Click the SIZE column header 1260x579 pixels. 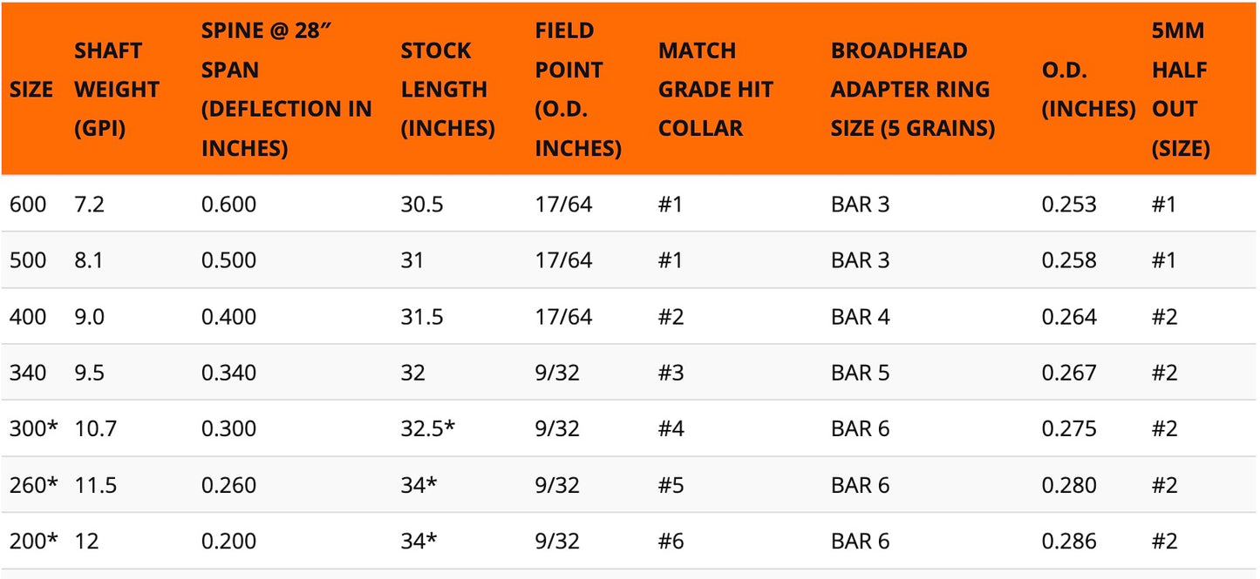(31, 90)
